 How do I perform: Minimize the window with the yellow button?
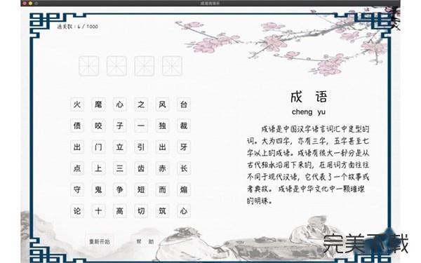pyautogui.click(x=30, y=4)
